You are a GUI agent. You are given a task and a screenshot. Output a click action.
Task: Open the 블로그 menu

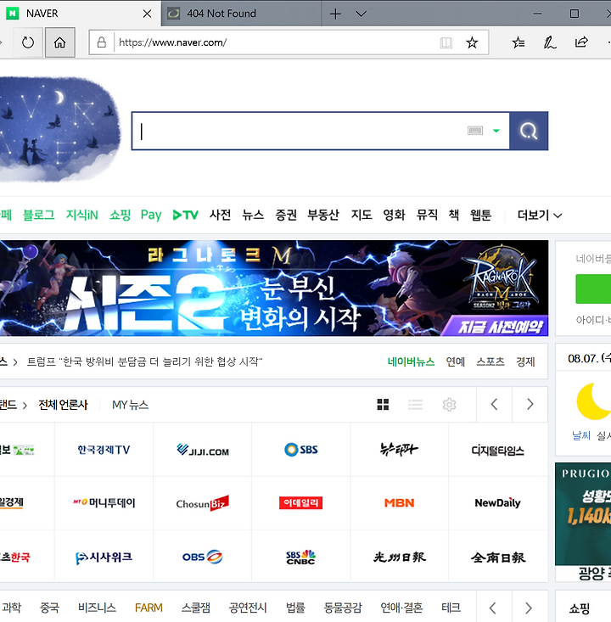(x=38, y=215)
